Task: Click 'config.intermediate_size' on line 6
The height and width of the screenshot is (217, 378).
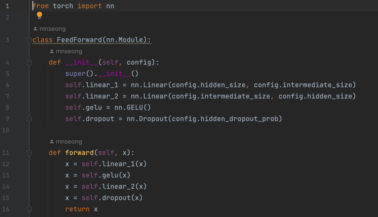Action: coord(303,85)
